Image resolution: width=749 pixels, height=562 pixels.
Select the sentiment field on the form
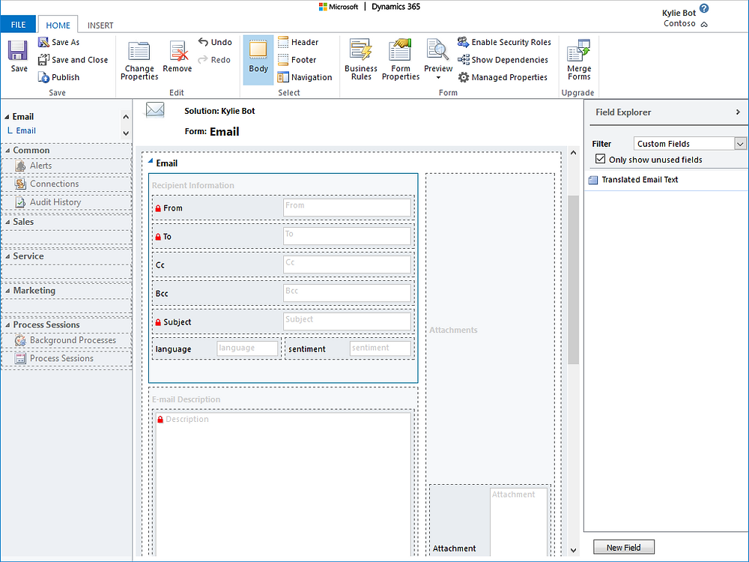(350, 348)
